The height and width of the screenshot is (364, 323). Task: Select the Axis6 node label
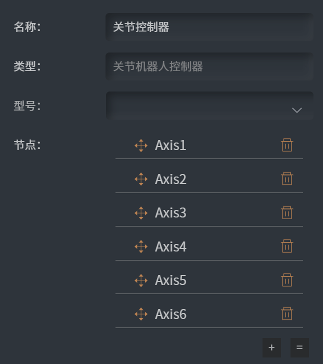point(170,314)
